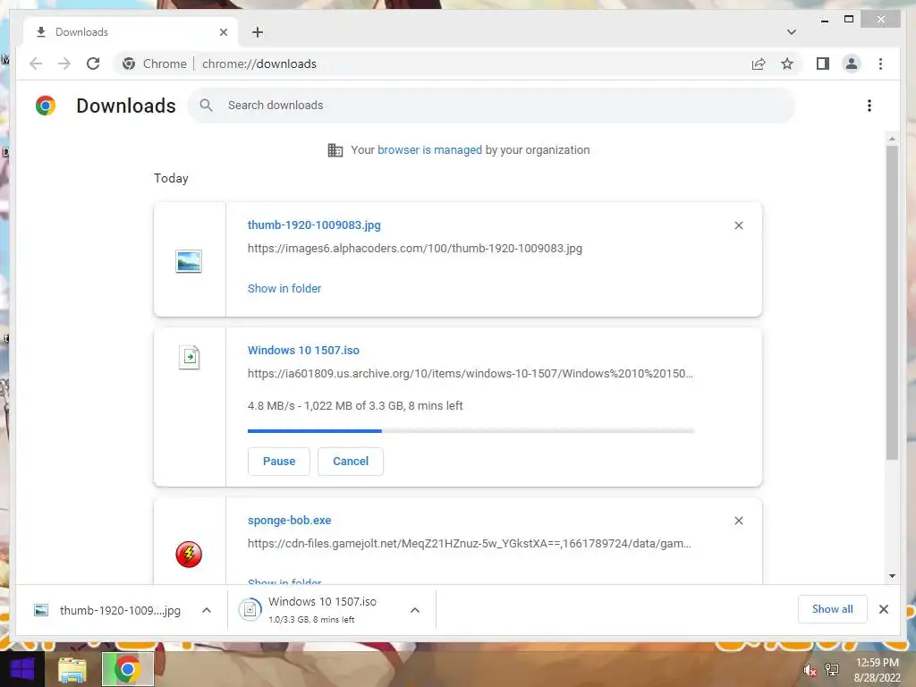Remove thumb-1920-1009083.jpg from the list
The width and height of the screenshot is (916, 687).
point(738,225)
